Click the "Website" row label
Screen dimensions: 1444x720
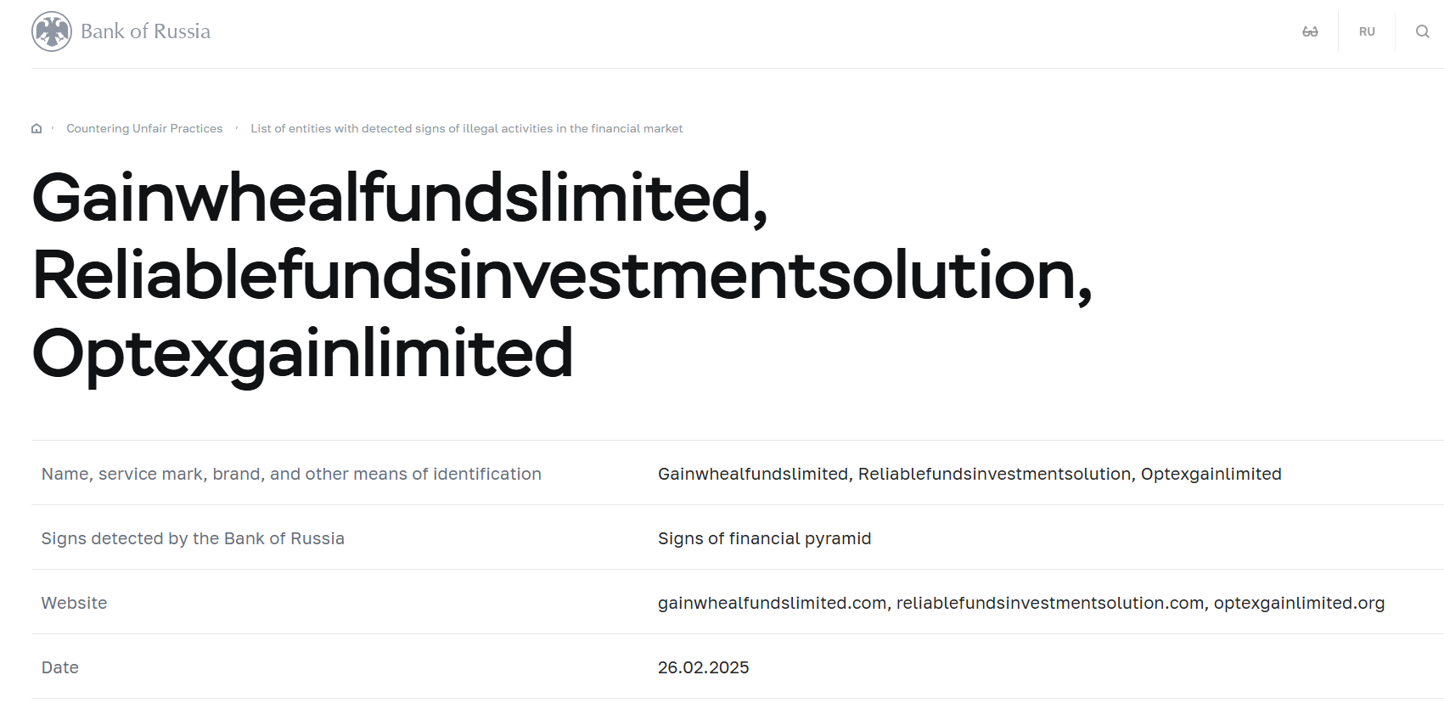75,603
